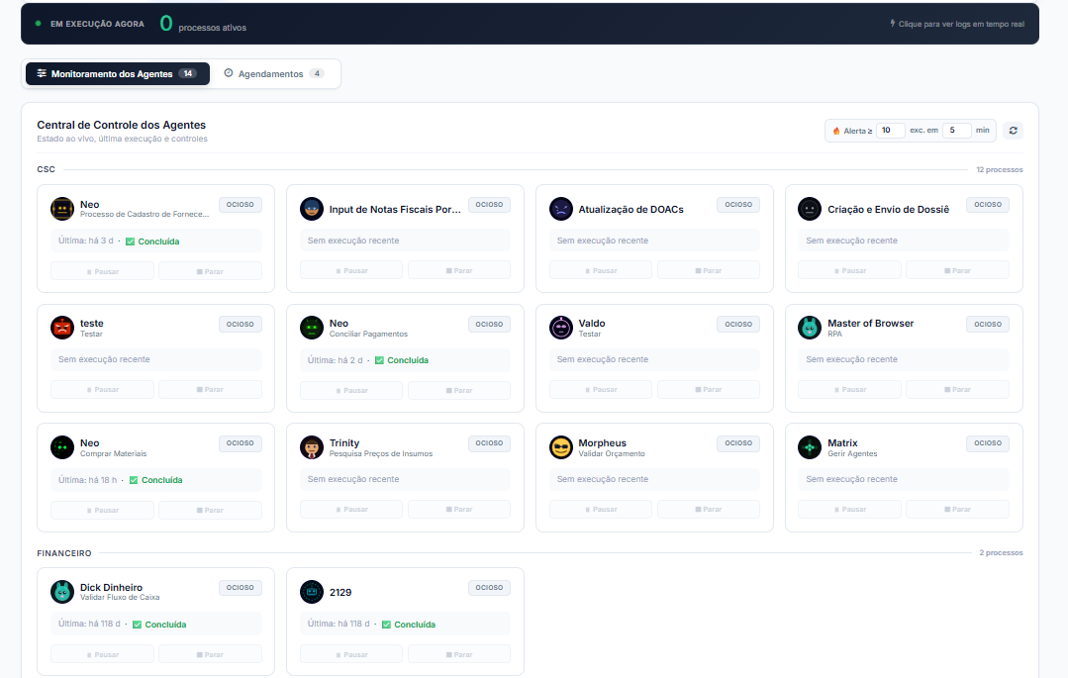This screenshot has height=678, width=1068.
Task: Open the Monitoramento dos Agentes tab
Action: pyautogui.click(x=117, y=73)
